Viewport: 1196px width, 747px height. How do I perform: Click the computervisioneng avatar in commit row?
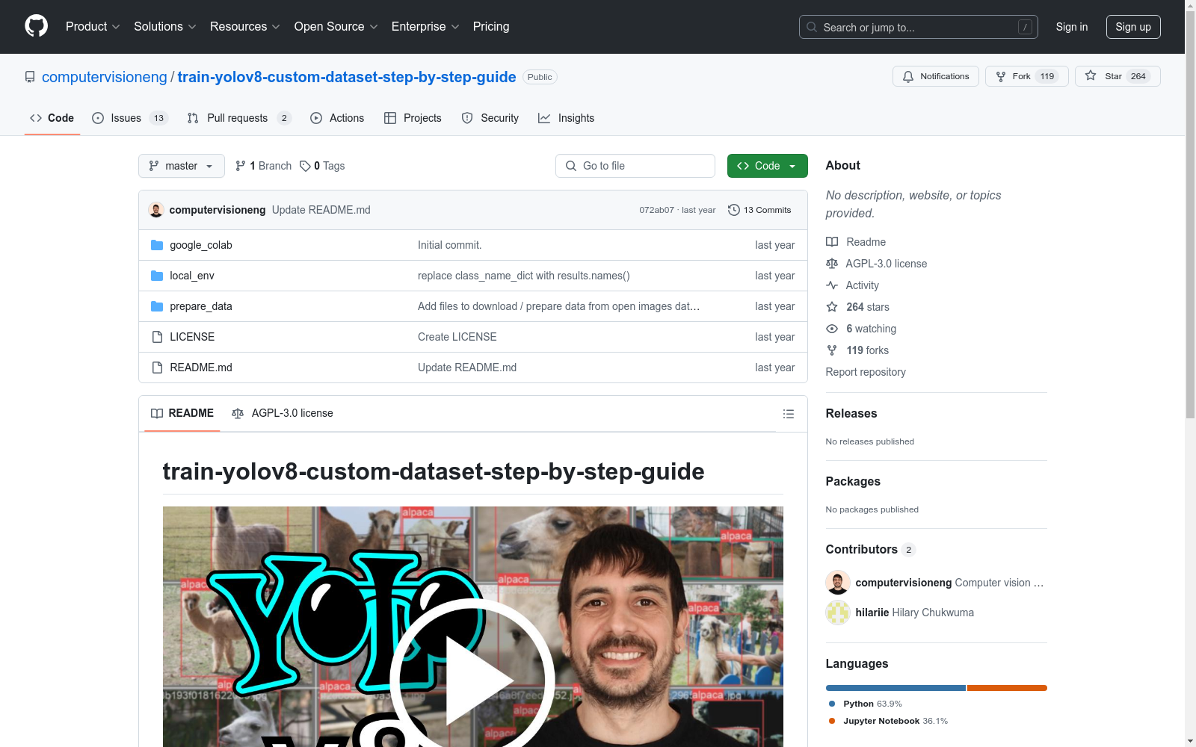click(x=156, y=210)
